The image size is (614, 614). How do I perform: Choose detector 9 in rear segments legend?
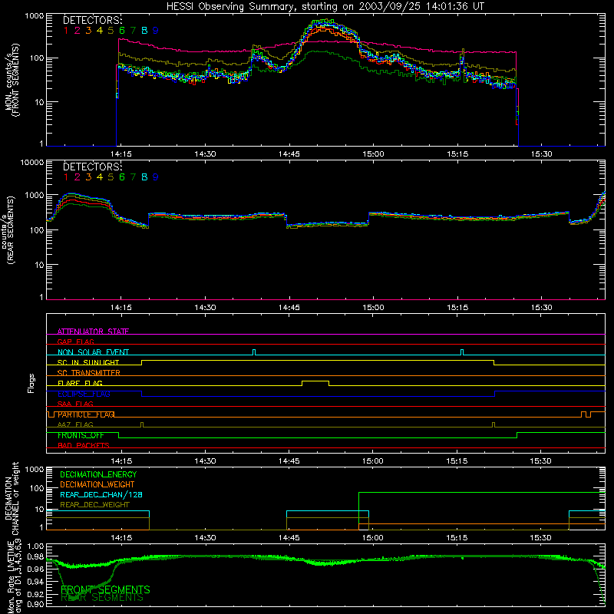[156, 177]
